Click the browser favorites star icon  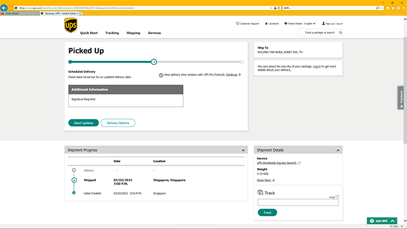pyautogui.click(x=393, y=8)
